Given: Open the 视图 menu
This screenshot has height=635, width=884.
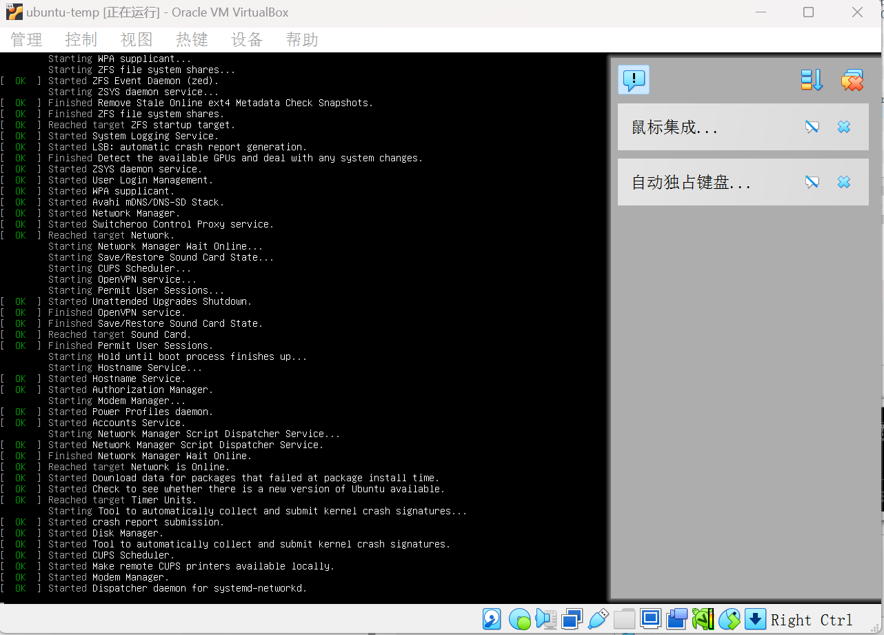Looking at the screenshot, I should [x=137, y=40].
